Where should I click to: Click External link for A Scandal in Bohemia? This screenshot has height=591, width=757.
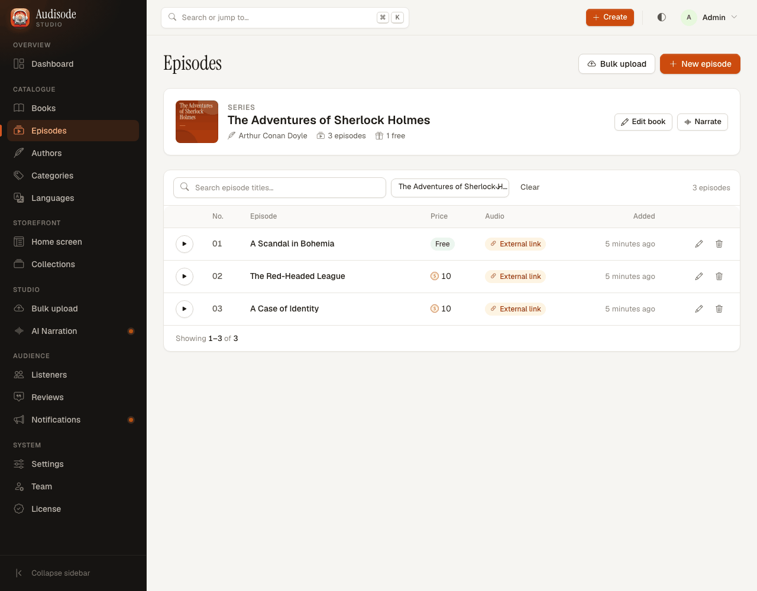point(515,244)
